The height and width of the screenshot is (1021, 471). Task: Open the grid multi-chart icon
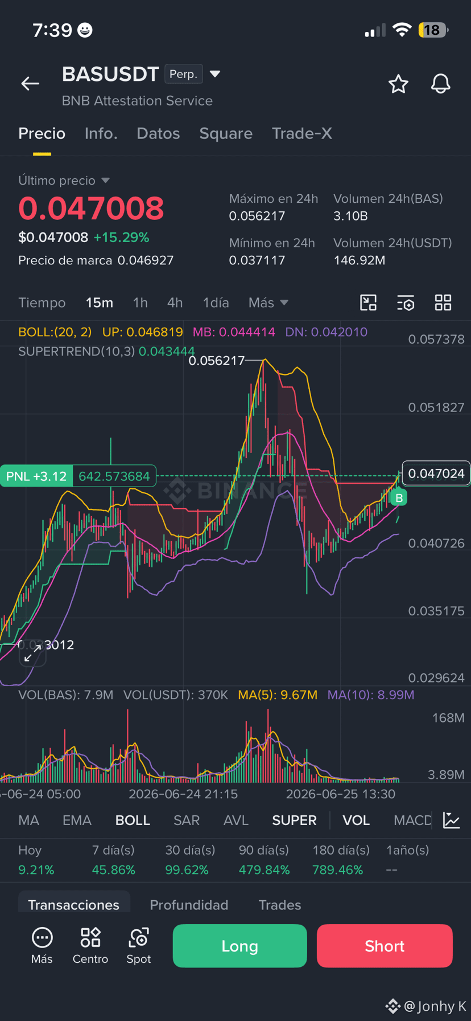(x=443, y=303)
